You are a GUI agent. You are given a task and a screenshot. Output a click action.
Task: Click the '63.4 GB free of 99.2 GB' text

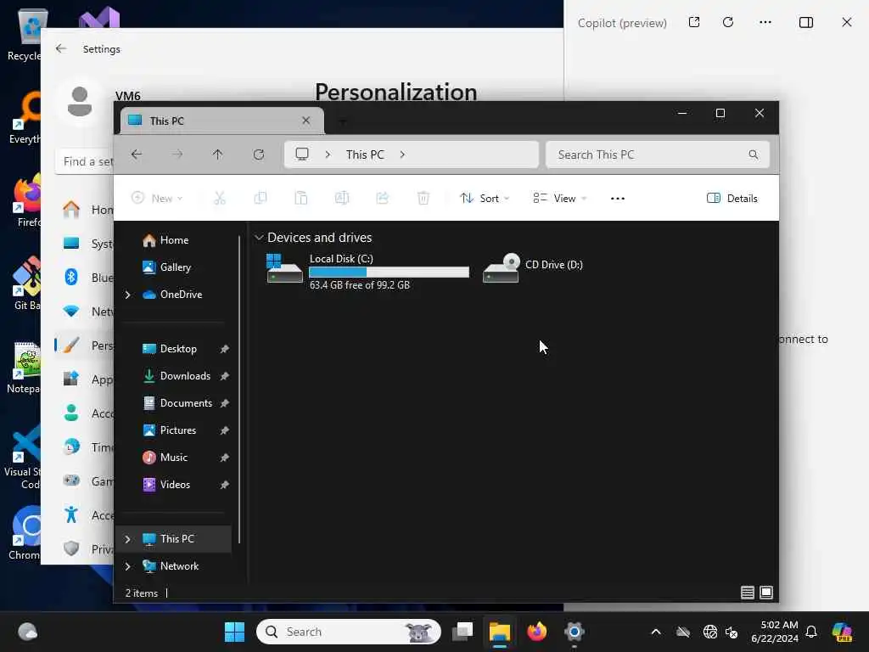(x=360, y=285)
